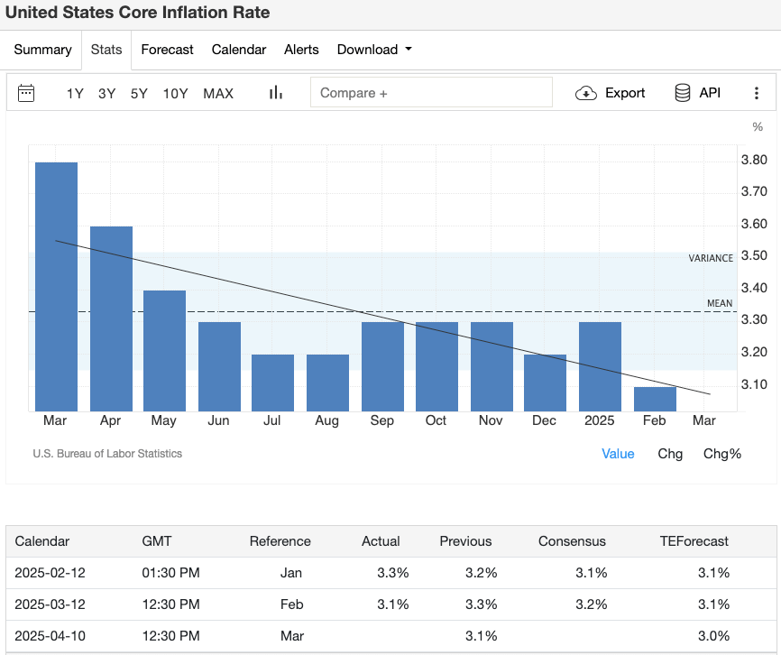Open the Download dropdown
The height and width of the screenshot is (655, 781).
pos(374,50)
